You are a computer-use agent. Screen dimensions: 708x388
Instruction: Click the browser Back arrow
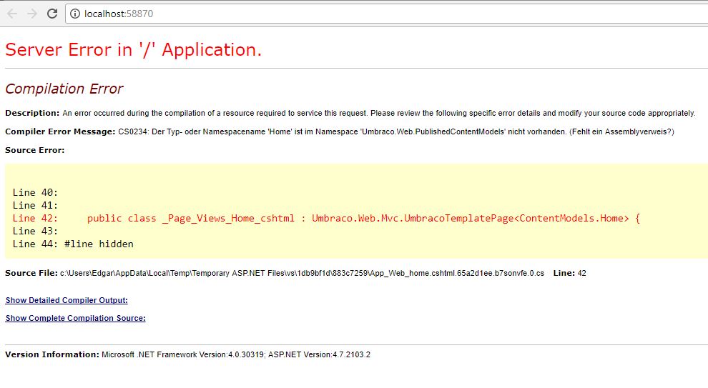click(12, 14)
